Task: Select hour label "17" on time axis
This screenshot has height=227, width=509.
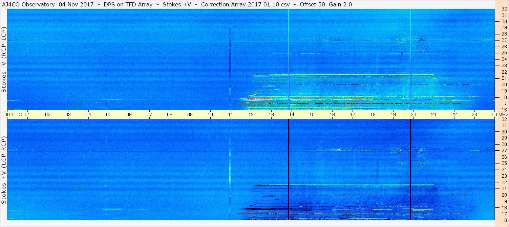Action: (x=353, y=115)
